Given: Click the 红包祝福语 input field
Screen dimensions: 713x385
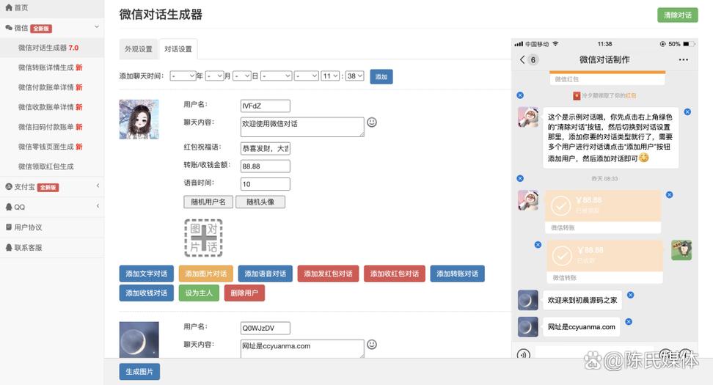Looking at the screenshot, I should pos(265,148).
